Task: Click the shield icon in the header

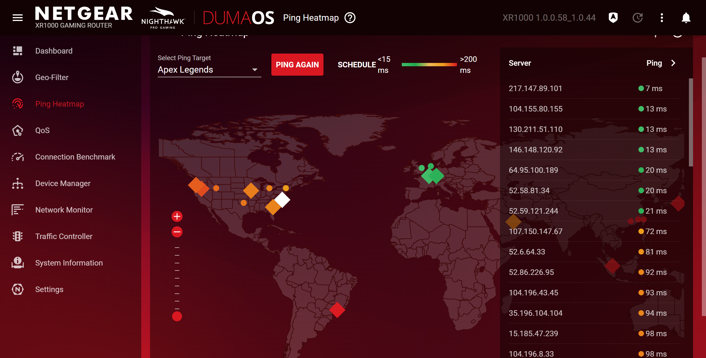Action: [x=613, y=18]
